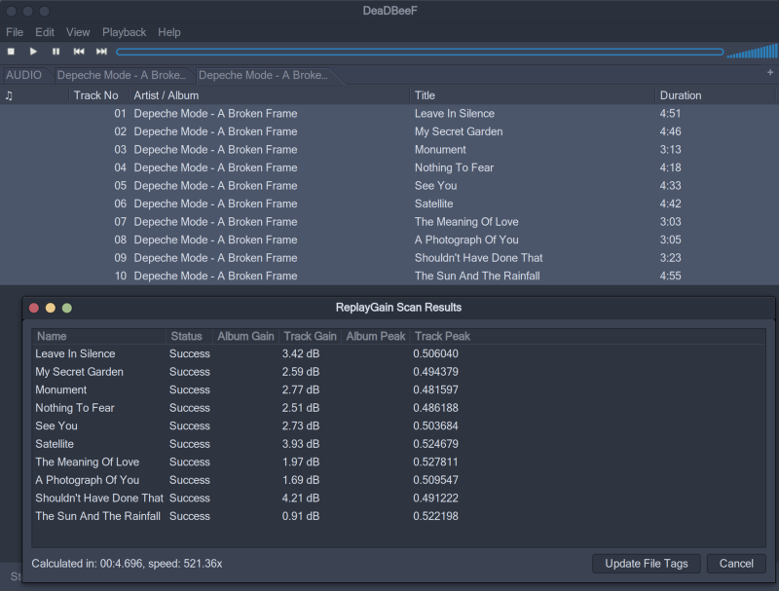
Task: Open the View menu
Action: pyautogui.click(x=78, y=32)
